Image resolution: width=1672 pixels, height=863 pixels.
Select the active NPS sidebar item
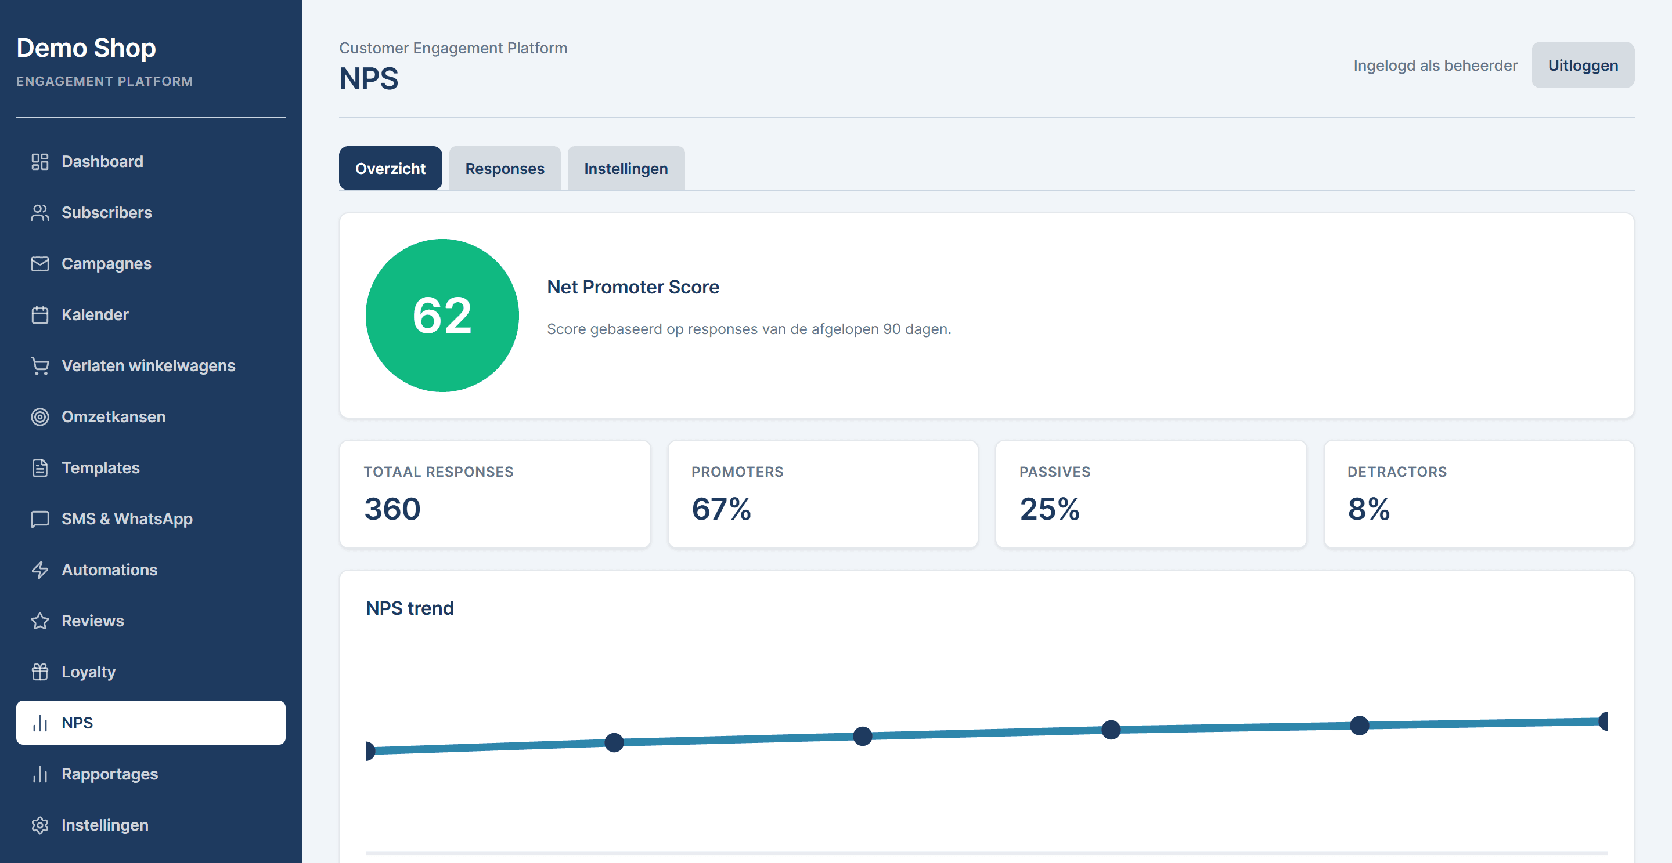[150, 723]
